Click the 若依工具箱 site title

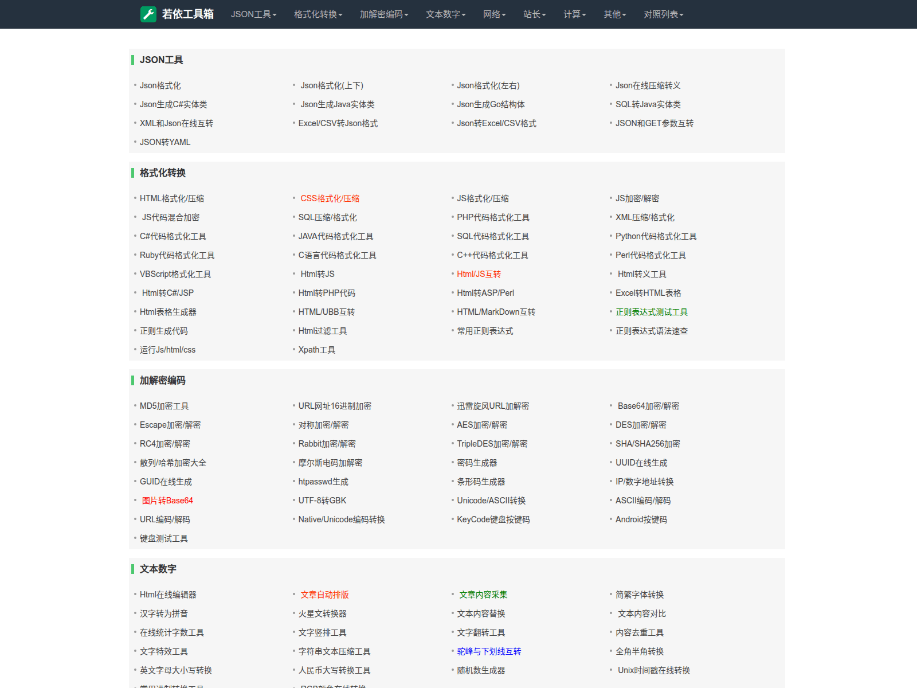pyautogui.click(x=187, y=14)
